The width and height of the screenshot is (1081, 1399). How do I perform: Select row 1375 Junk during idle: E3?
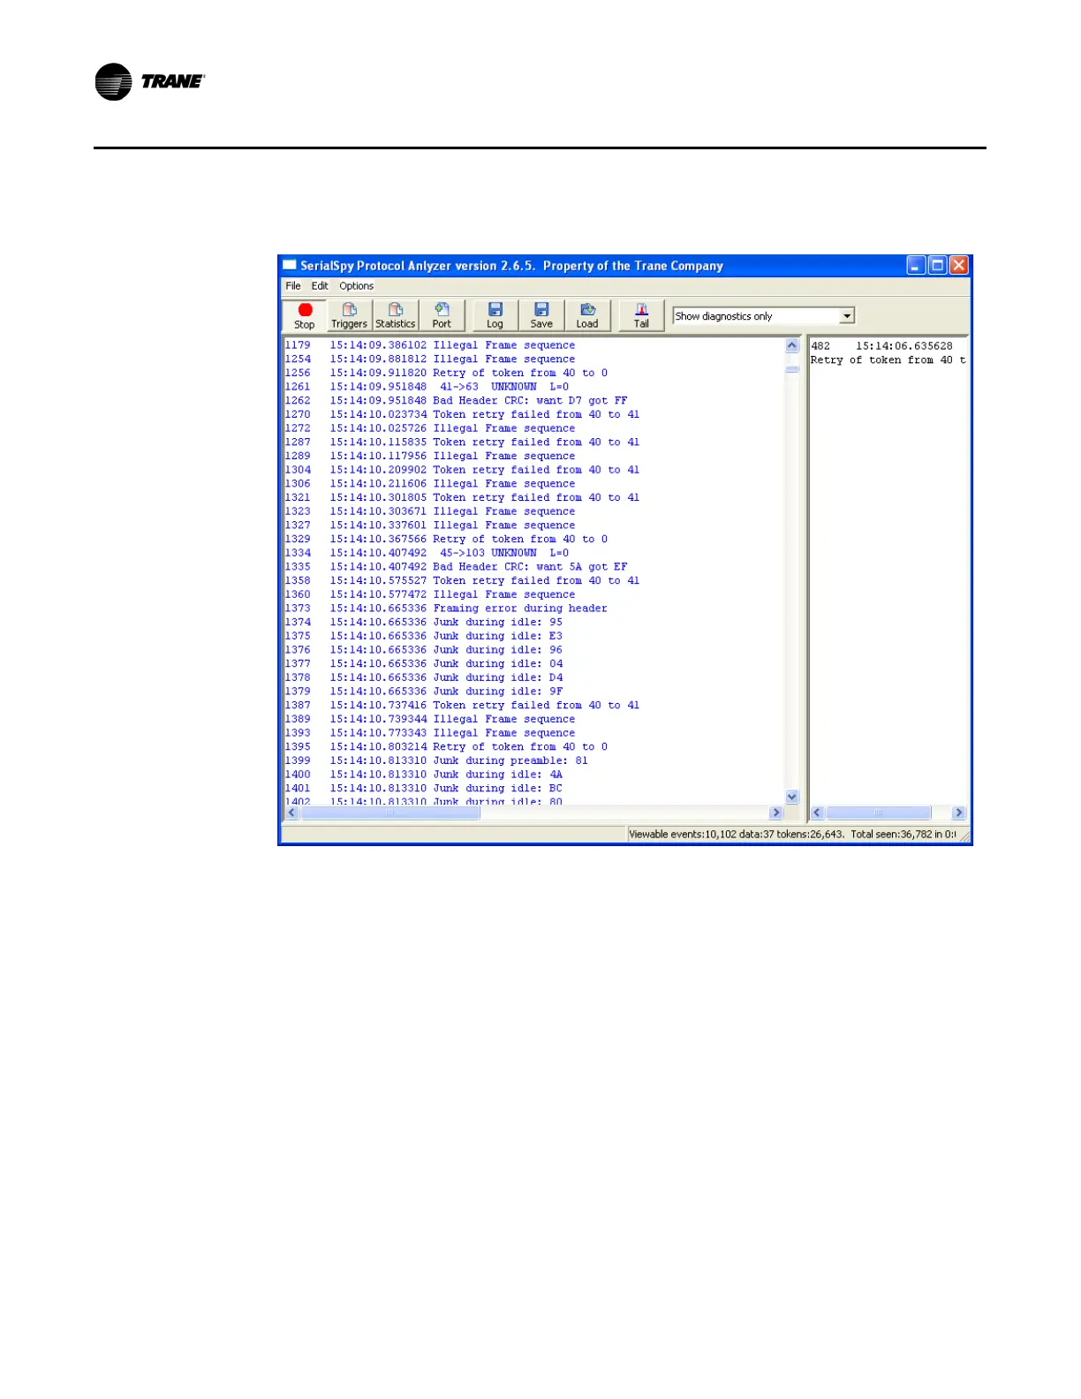424,636
